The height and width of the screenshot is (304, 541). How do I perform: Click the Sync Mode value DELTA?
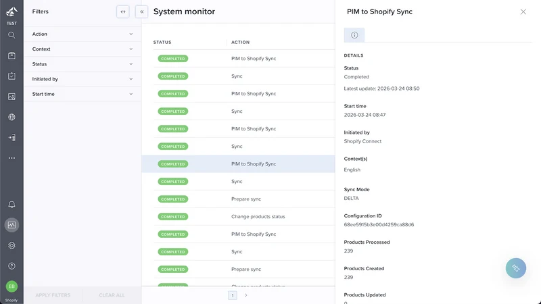click(351, 199)
